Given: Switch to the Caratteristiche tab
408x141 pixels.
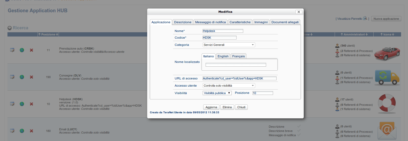Looking at the screenshot, I should click(240, 22).
